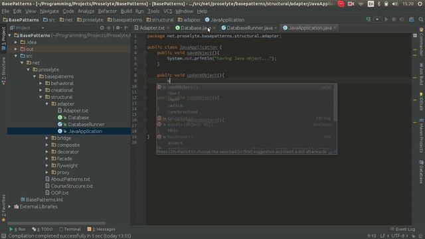Open the File menu
This screenshot has width=425, height=239.
click(5, 11)
